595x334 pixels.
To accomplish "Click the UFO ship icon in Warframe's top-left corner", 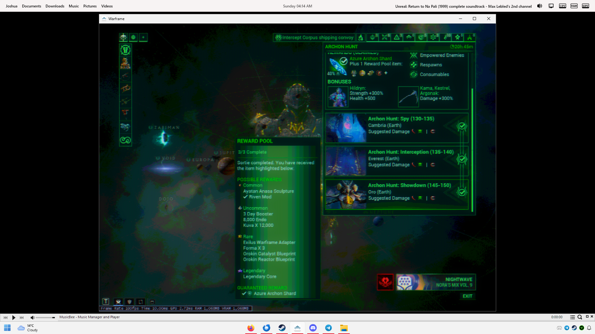I will [x=123, y=37].
